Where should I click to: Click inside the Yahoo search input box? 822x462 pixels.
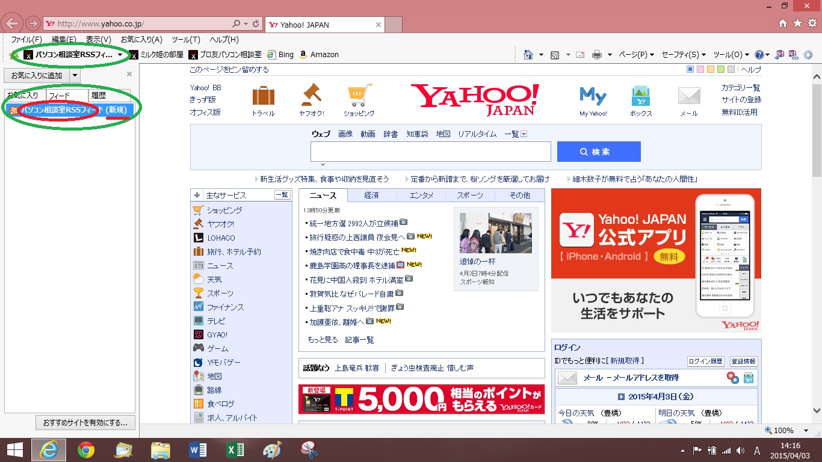point(431,152)
